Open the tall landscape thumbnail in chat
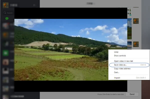This screenshot has width=150, height=99. (129, 29)
